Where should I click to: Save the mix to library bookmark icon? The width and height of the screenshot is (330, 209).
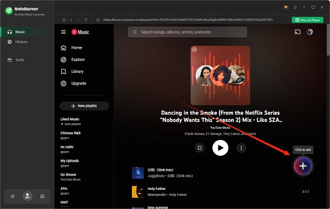coord(200,148)
